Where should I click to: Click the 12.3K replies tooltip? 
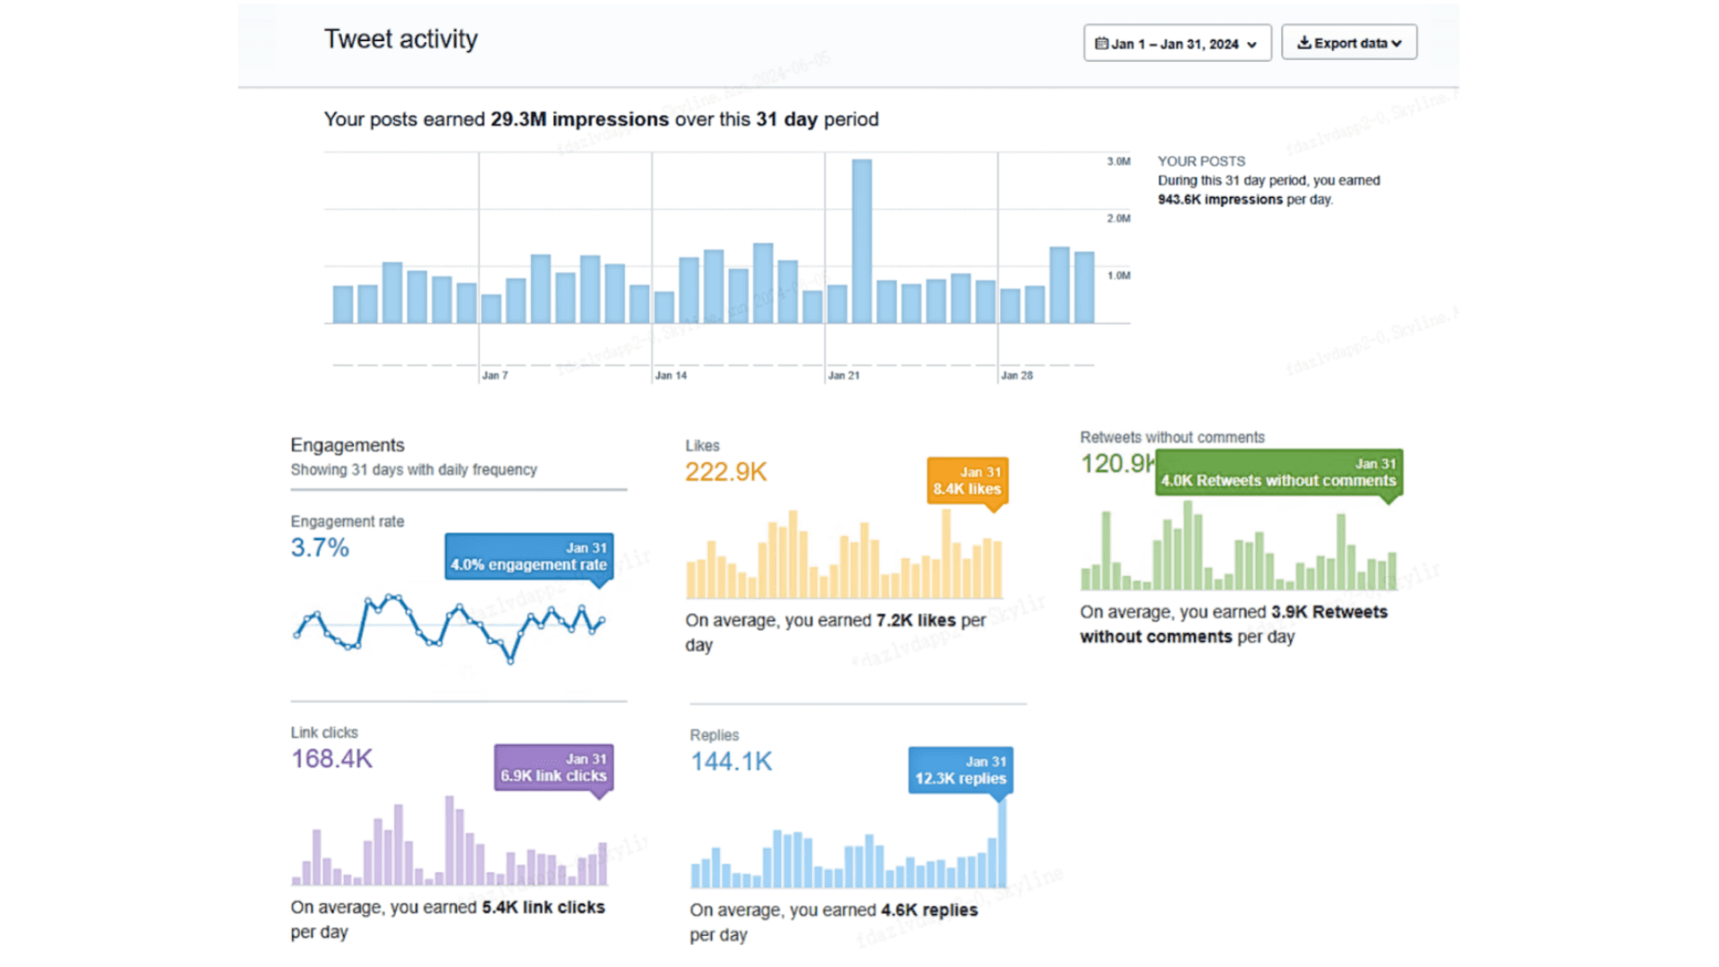[961, 770]
